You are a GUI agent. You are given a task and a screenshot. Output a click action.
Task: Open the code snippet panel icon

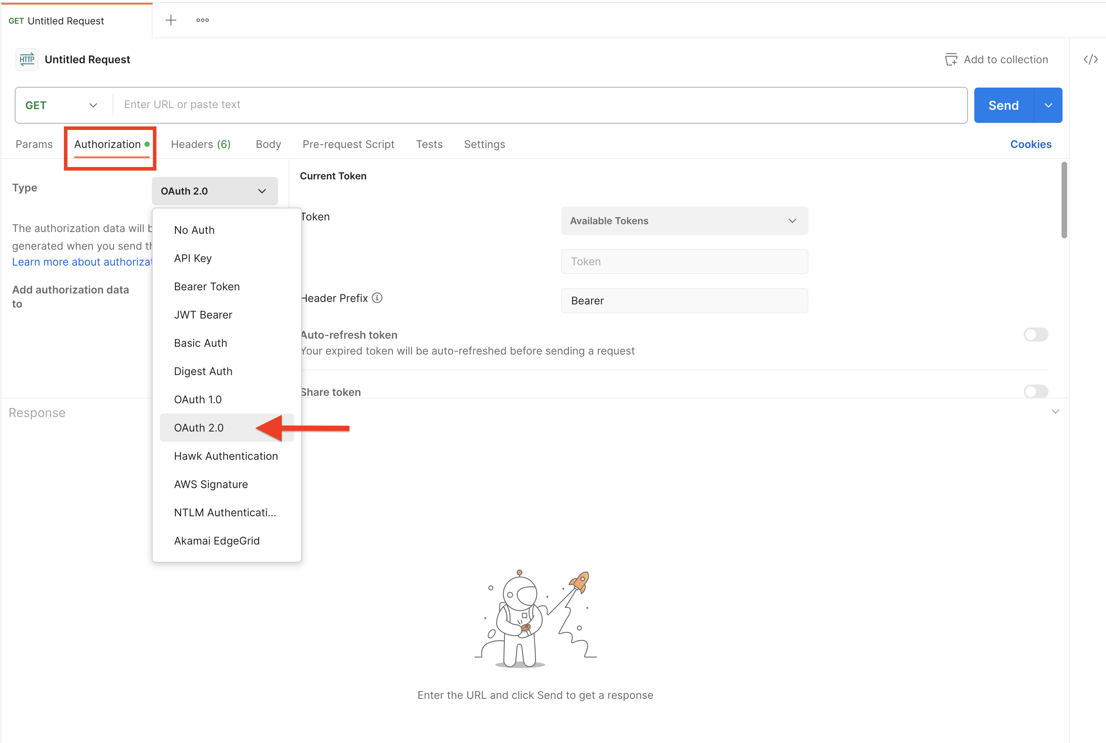click(1090, 59)
